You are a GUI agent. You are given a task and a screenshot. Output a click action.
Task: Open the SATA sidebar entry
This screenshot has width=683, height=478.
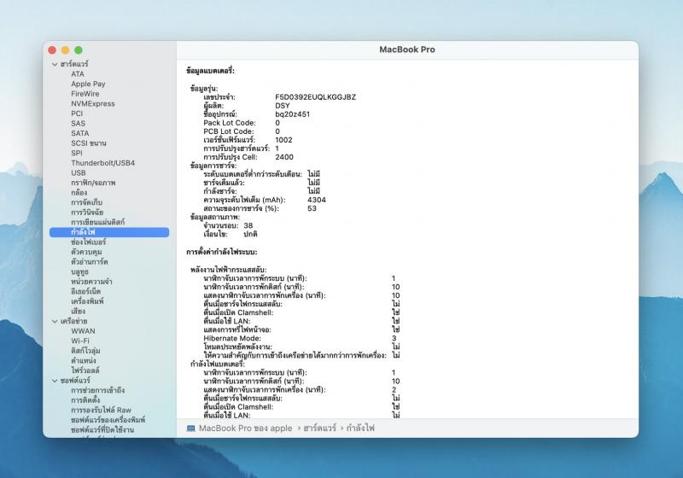tap(79, 133)
